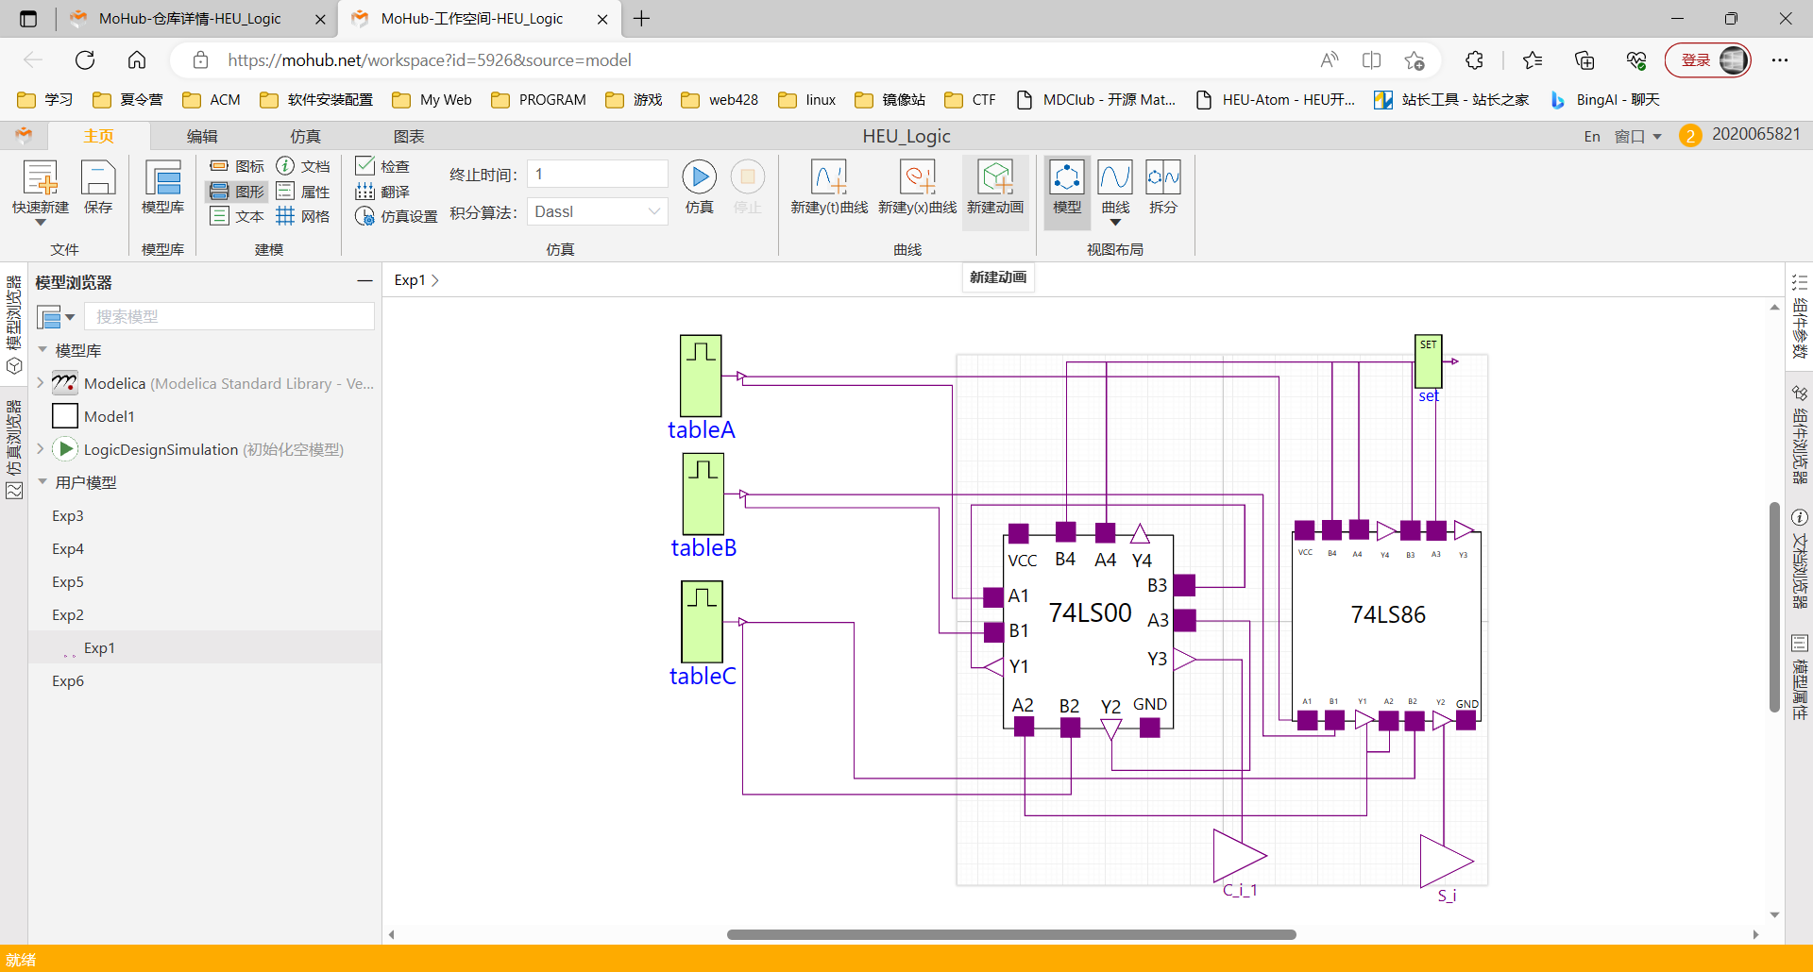Expand the Modelica library tree node
This screenshot has height=972, width=1813.
coord(41,383)
